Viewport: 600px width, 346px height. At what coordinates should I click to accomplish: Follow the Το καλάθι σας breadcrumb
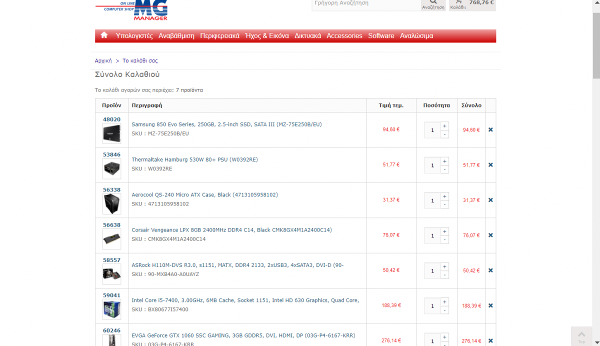point(140,60)
